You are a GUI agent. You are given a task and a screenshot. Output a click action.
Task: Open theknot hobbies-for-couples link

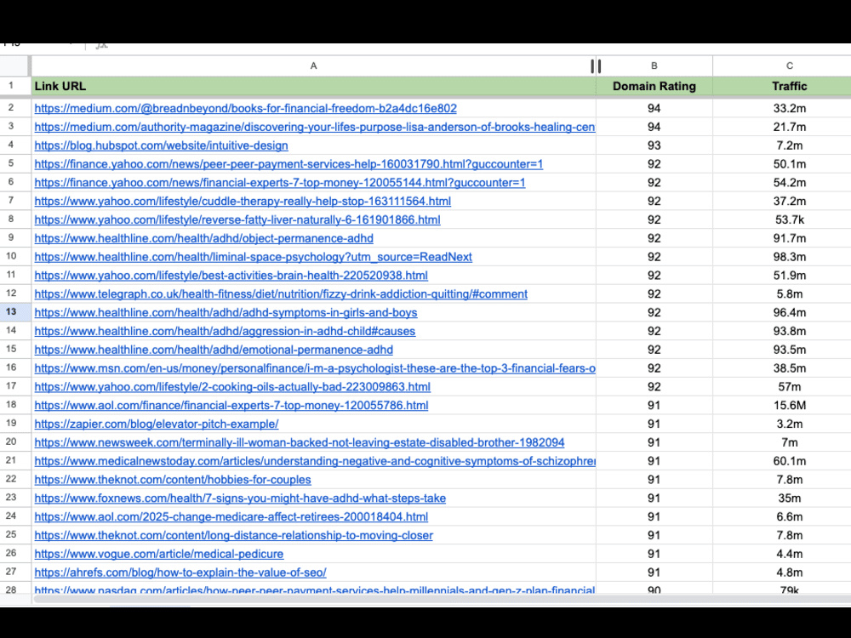point(173,480)
